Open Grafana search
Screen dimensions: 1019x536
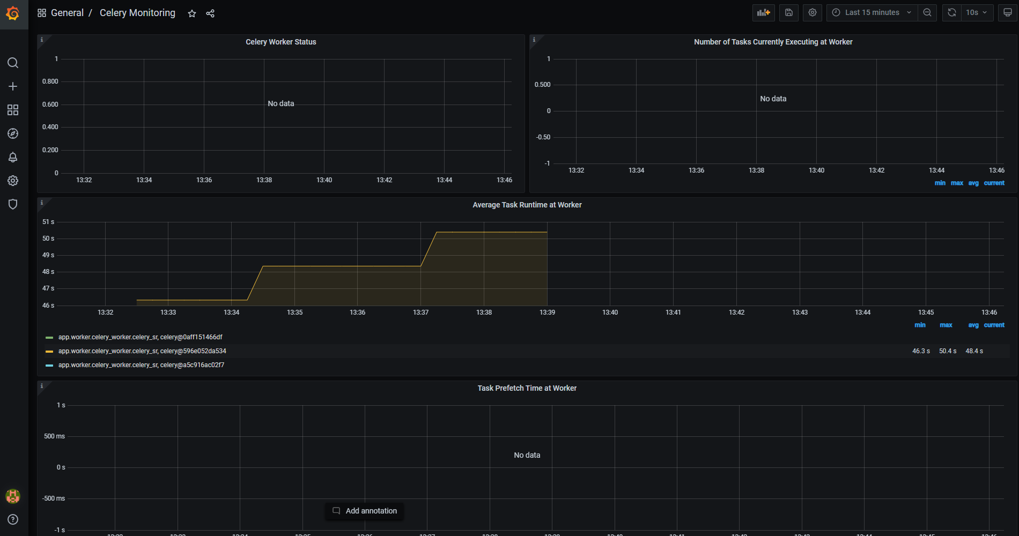point(13,63)
